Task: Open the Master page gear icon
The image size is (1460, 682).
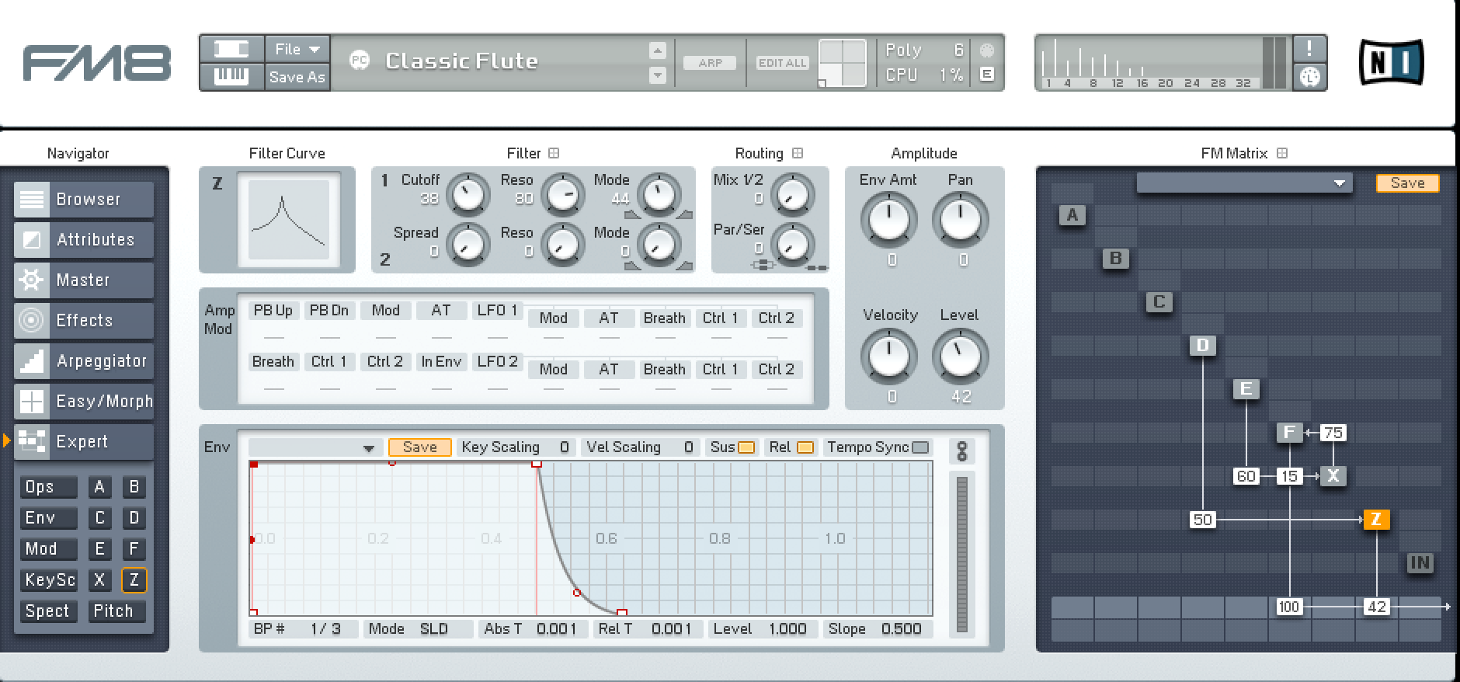Action: pos(32,280)
